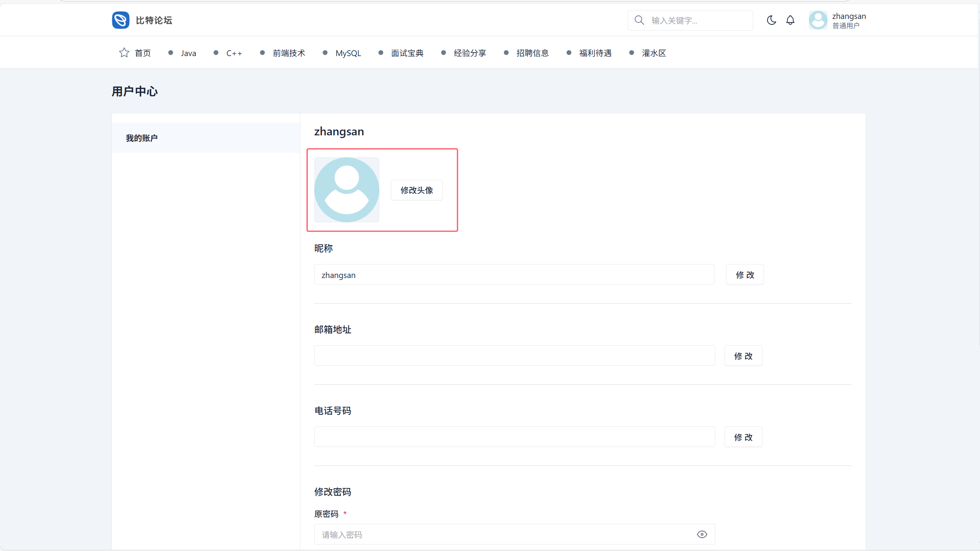Toggle dark mode moon icon
This screenshot has width=980, height=551.
[771, 20]
